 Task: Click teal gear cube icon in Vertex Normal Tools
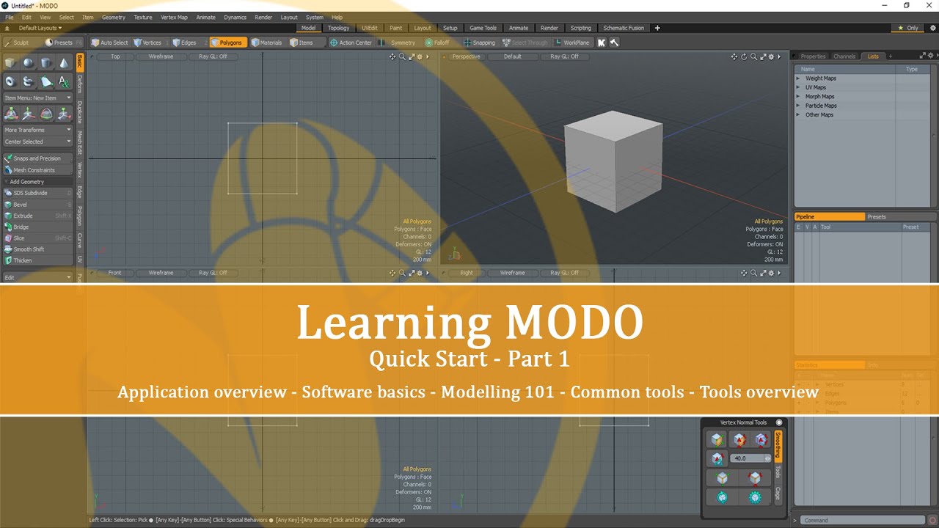[755, 497]
